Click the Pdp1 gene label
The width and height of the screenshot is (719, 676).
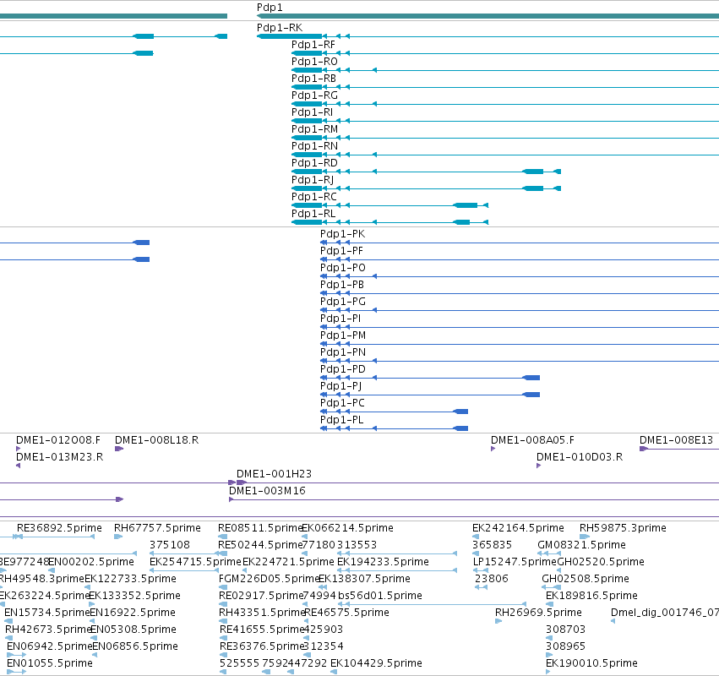coord(270,8)
